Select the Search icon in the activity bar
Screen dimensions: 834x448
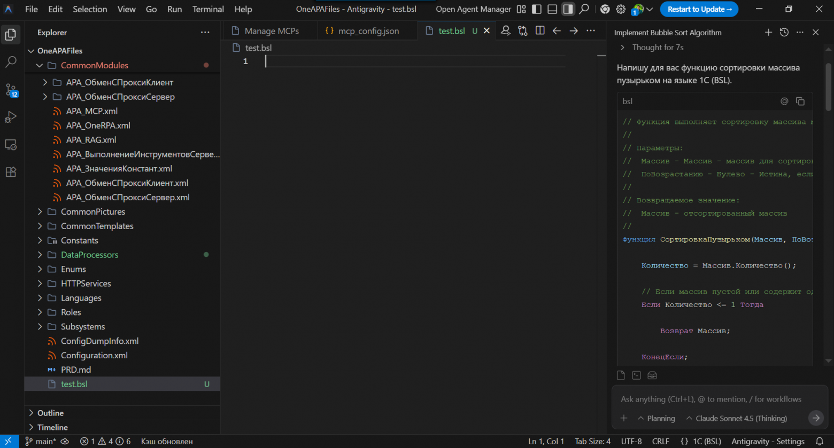pos(11,62)
